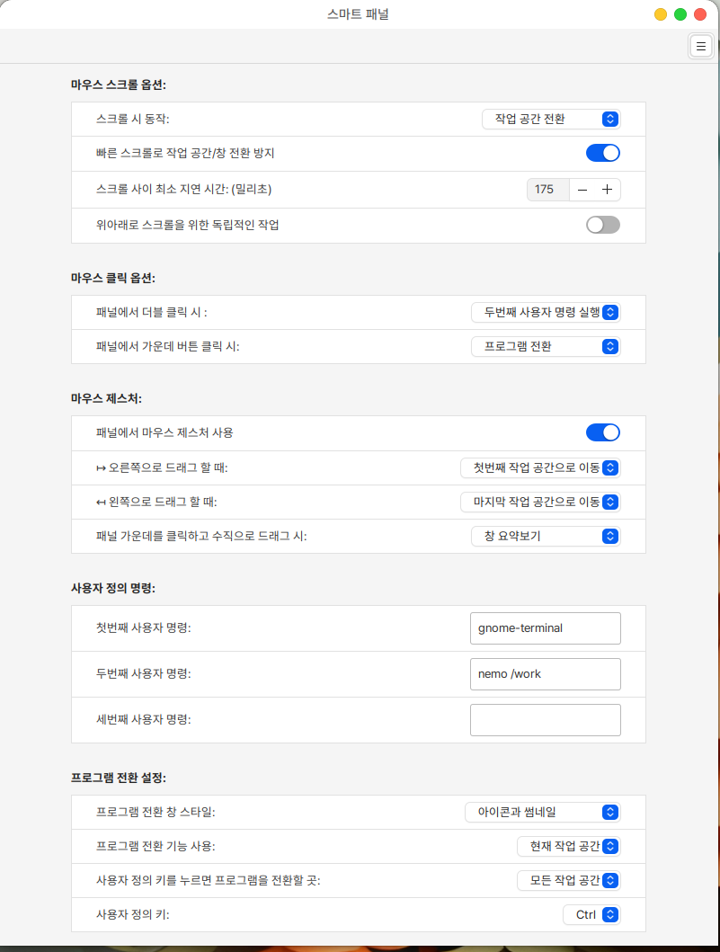
Task: Open the 프로그램 전환 기능 사용 dropdown
Action: (568, 846)
